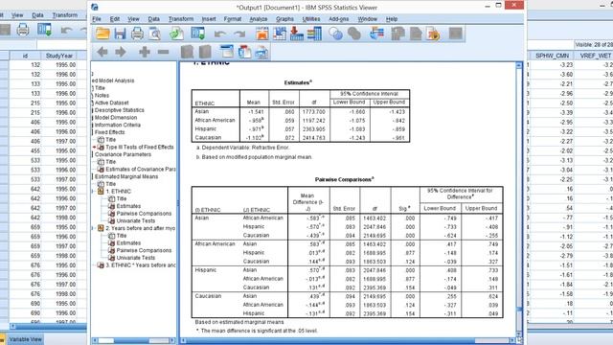This screenshot has height=345, width=613.
Task: Open the Format menu
Action: (233, 19)
